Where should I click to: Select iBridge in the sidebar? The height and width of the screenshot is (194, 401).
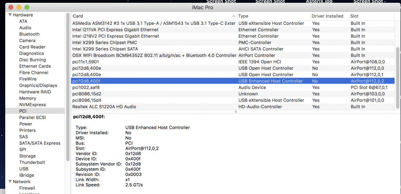click(26, 175)
